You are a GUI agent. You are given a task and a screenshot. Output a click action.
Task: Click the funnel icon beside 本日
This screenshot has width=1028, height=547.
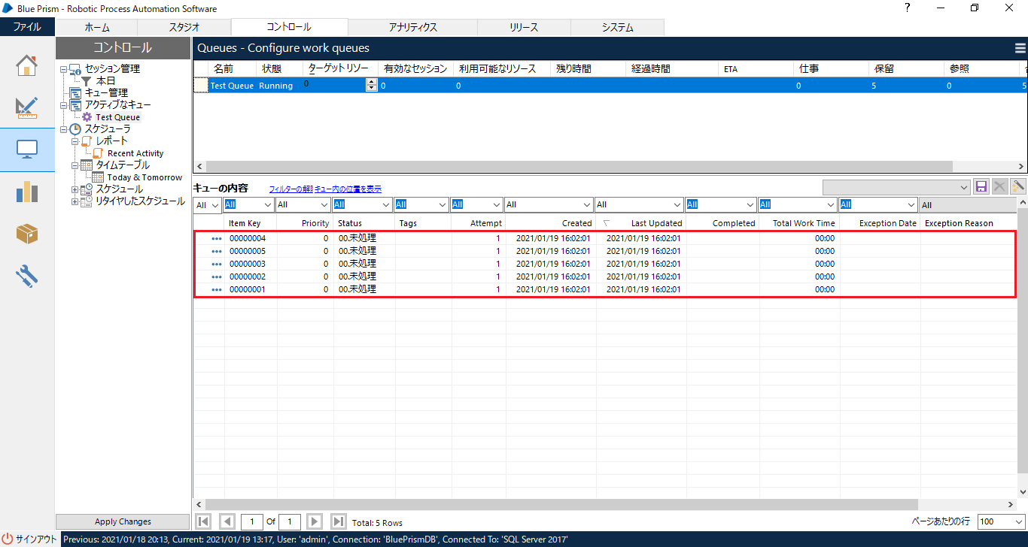(87, 81)
